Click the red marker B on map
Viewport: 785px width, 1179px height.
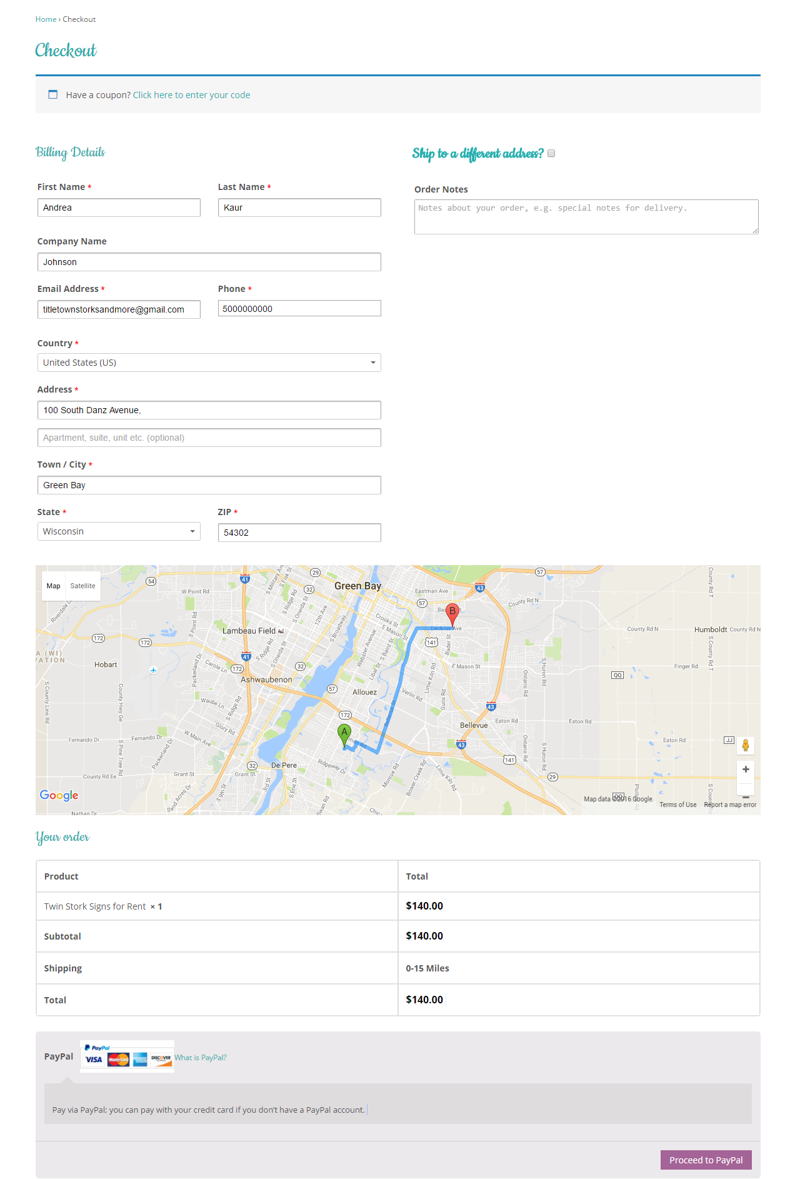pos(452,615)
